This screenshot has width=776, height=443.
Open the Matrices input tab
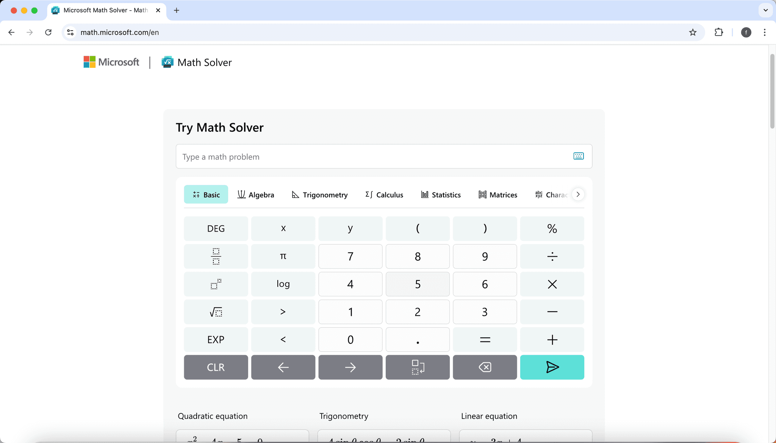(498, 194)
